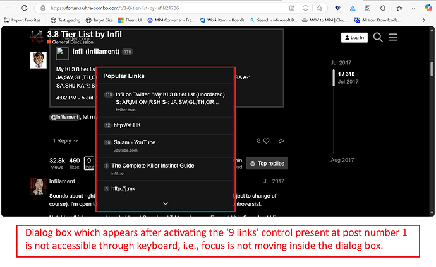Open Fluent UI bookmark
Screen dimensions: 436x267
click(x=130, y=20)
